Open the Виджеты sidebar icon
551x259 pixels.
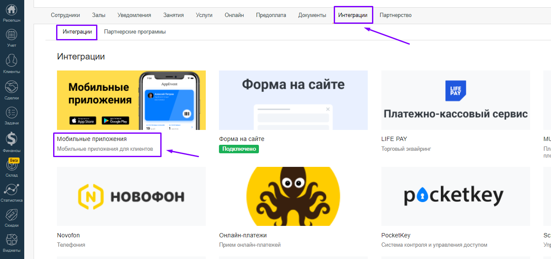(x=12, y=239)
